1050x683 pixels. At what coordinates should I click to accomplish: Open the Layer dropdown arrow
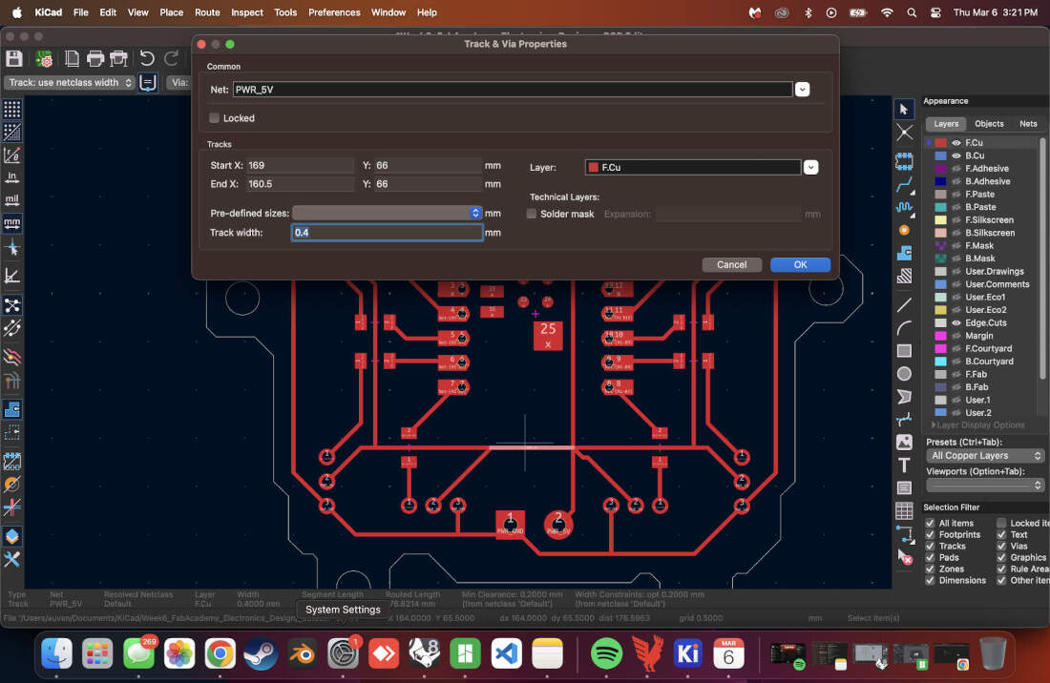pyautogui.click(x=811, y=167)
